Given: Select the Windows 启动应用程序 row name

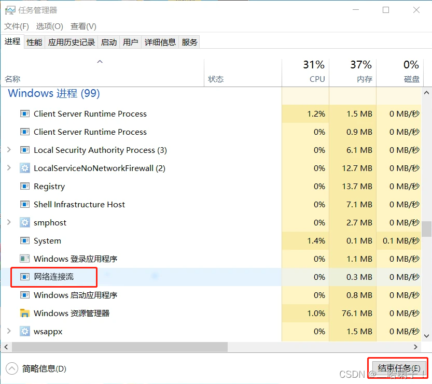Looking at the screenshot, I should (x=76, y=295).
